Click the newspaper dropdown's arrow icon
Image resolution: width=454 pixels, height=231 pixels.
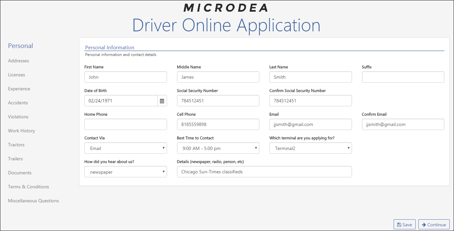pyautogui.click(x=164, y=172)
